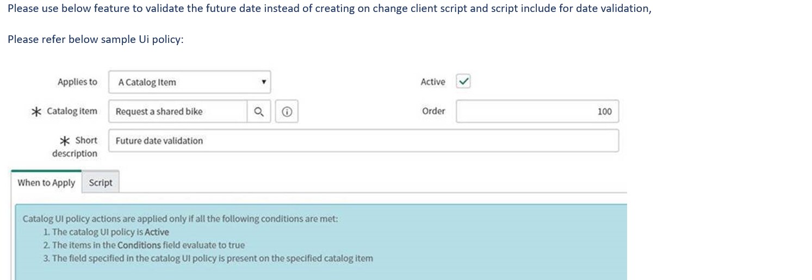Click the Catalog item field label
Screen dimensions: 812x280
[x=72, y=111]
